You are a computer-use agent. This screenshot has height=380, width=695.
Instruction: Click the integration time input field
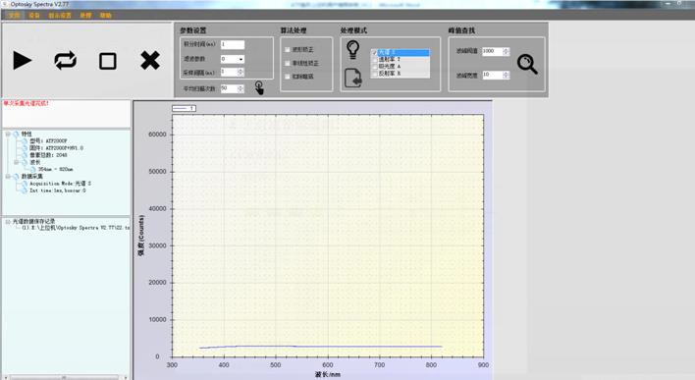click(x=233, y=44)
